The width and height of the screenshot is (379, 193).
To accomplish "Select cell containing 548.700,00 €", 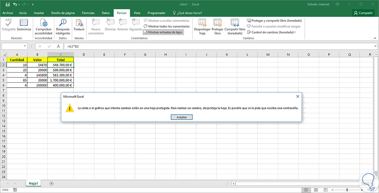I will click(x=61, y=65).
